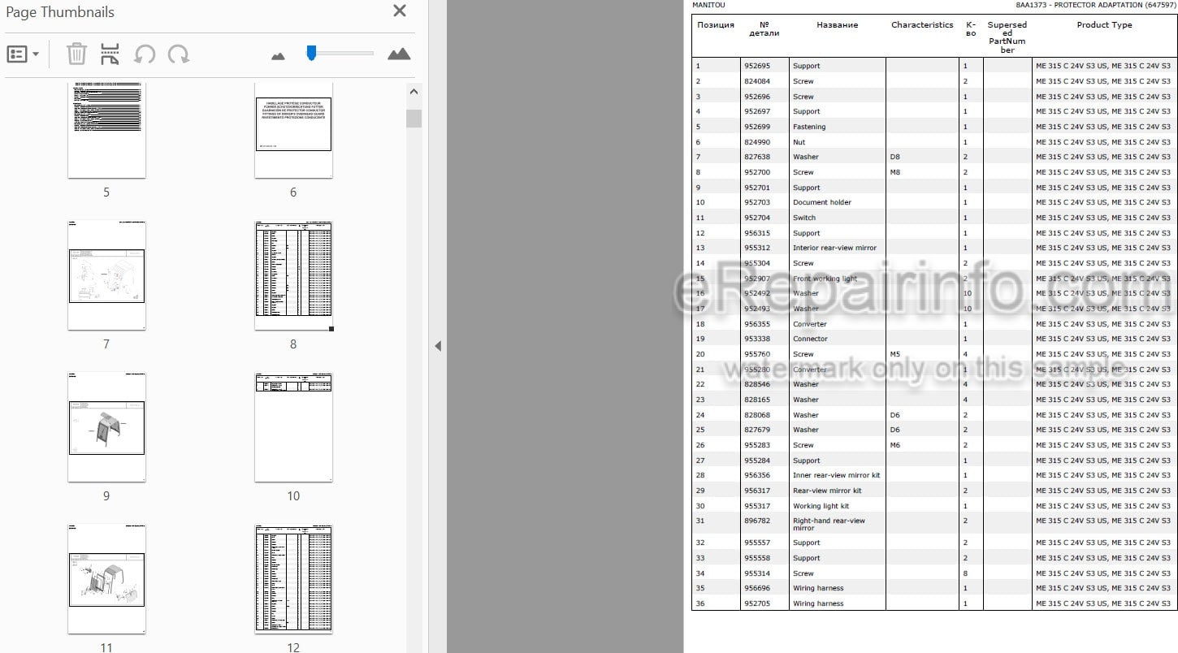The height and width of the screenshot is (653, 1178).
Task: Click the 'MANITOU' document header text
Action: 708,5
